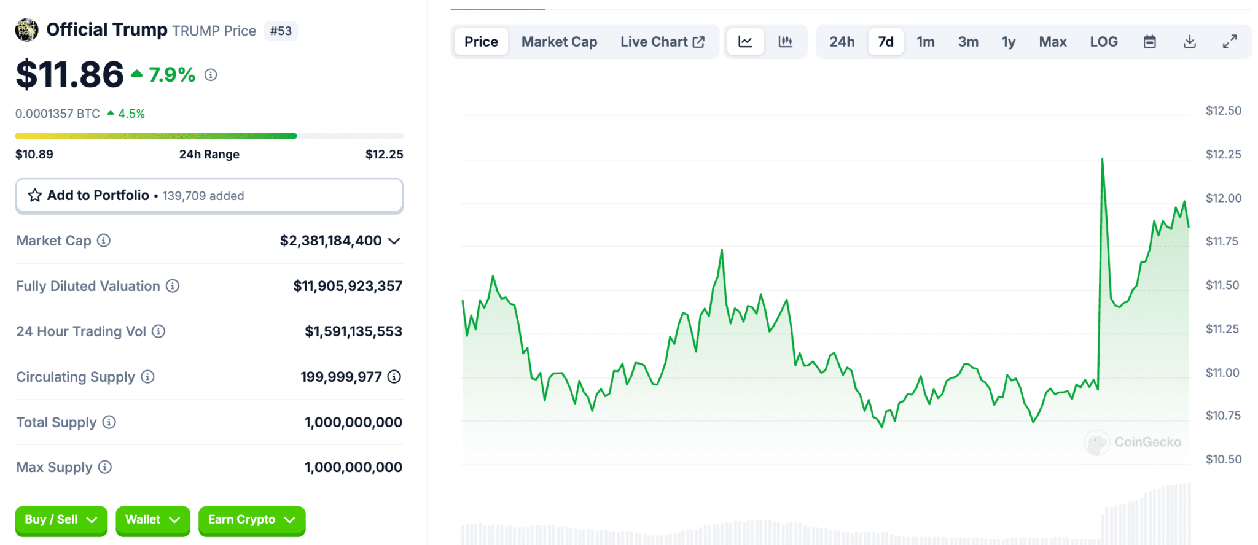The width and height of the screenshot is (1258, 545).
Task: Click the 139,709 added text
Action: click(203, 196)
